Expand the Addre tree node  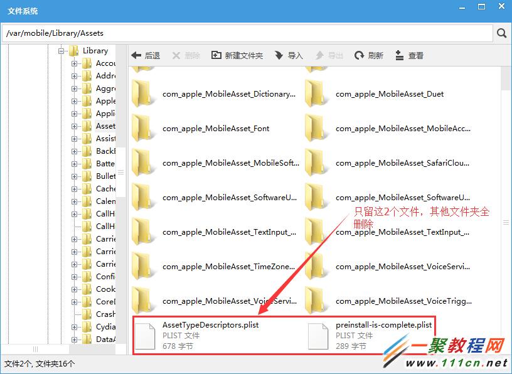coord(74,76)
